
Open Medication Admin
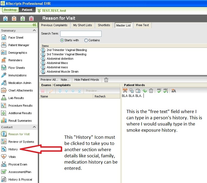pos(20,83)
